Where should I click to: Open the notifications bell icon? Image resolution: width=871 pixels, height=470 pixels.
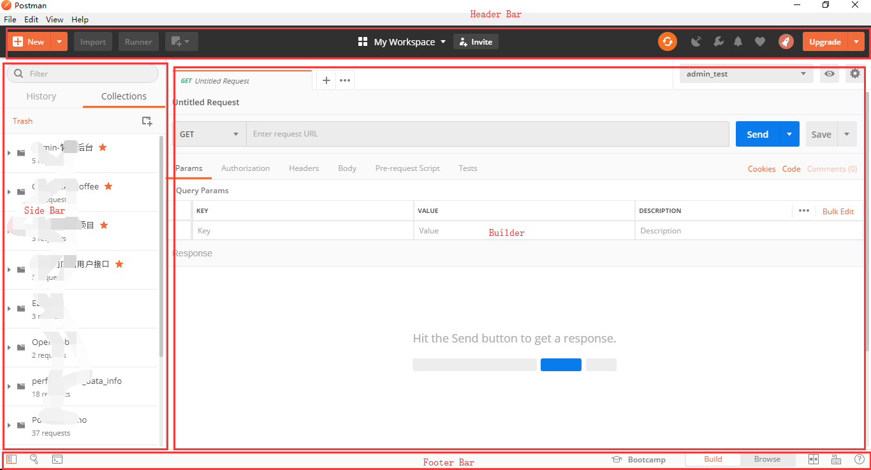738,41
